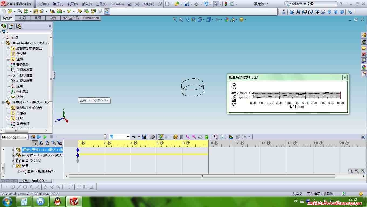Switch to the 草图 command tab
Screen dimensions: 367x207
[38, 18]
